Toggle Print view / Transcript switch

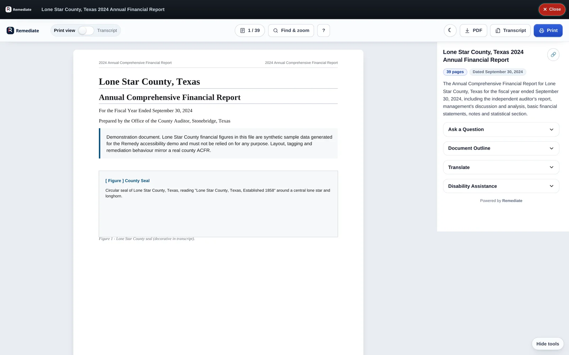[x=86, y=31]
